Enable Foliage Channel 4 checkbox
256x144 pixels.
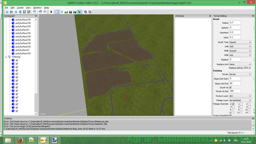pos(233,107)
